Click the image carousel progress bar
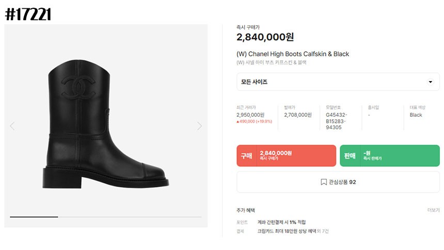The image size is (444, 250). pos(106,217)
